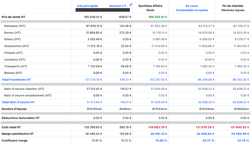Select the 20.72 % coefficient marge value
The height and width of the screenshot is (146, 251).
coord(208,140)
